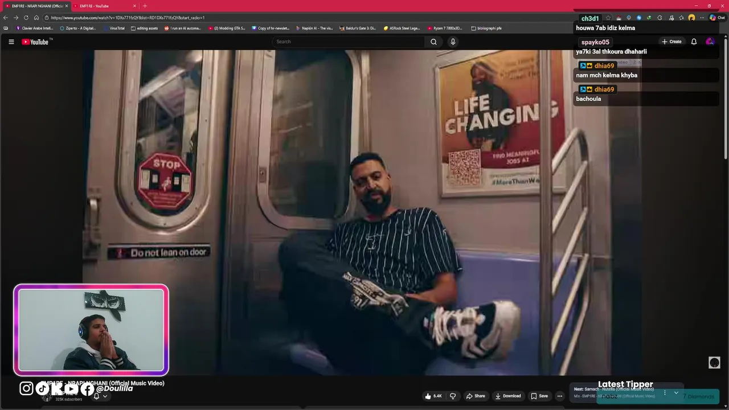Open the Copy of hr-newslet... bookmark
Screen dimensions: 729x410
(x=271, y=28)
